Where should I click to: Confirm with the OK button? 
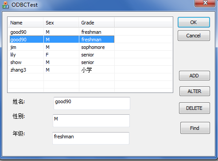point(194,22)
